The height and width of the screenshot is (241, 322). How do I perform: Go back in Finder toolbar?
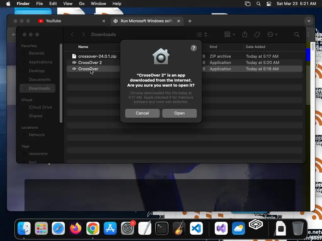tap(72, 35)
